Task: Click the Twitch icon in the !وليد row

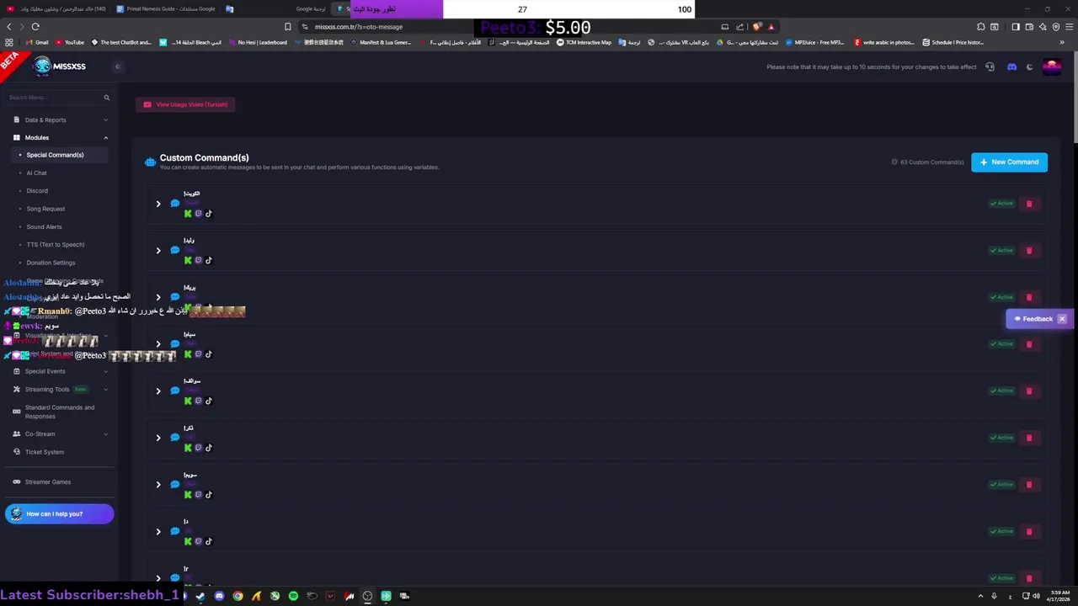Action: 198,261
